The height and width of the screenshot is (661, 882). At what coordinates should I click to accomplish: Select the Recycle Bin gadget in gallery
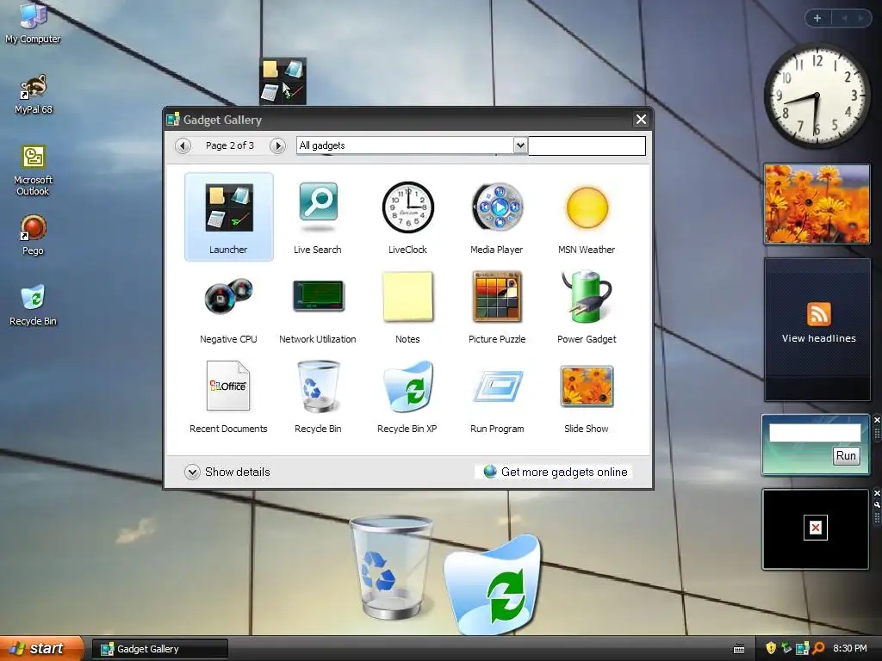tap(318, 396)
